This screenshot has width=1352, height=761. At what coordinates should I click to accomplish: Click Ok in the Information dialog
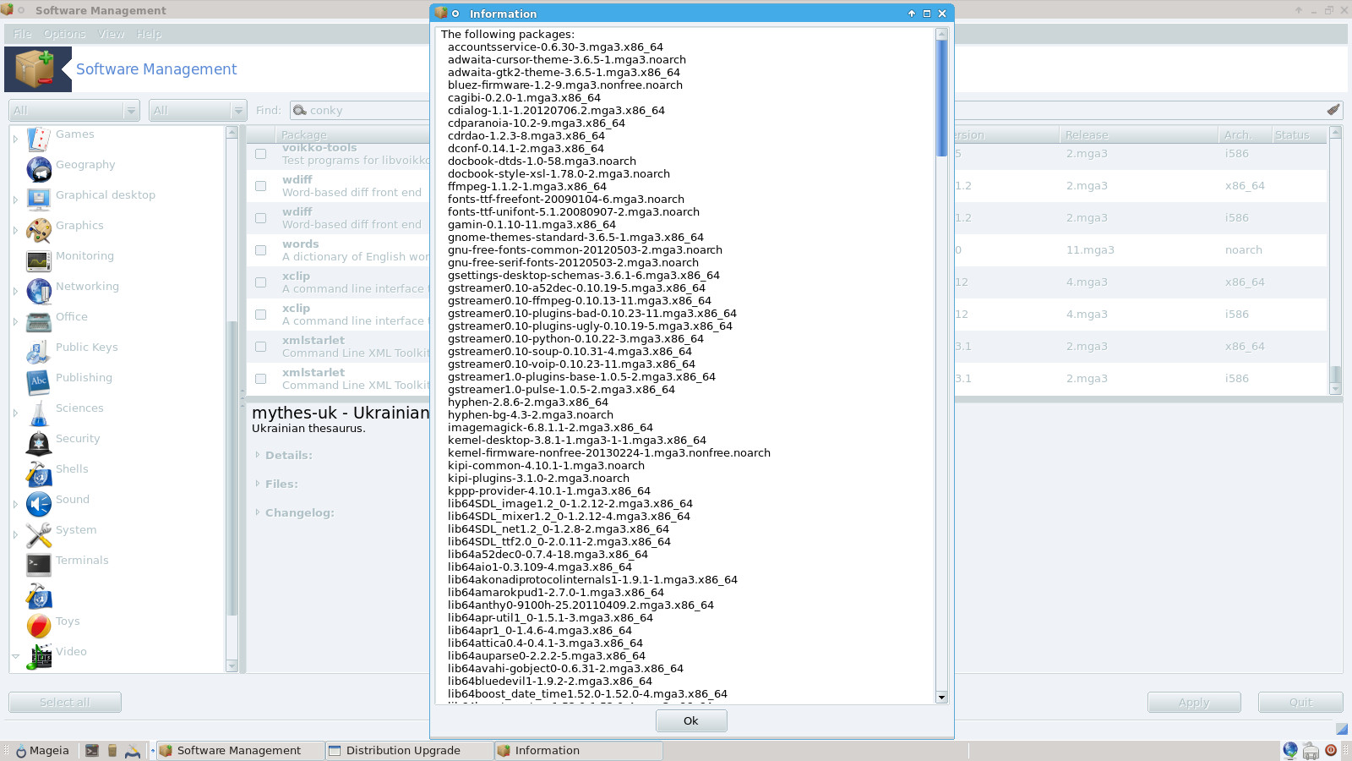coord(691,720)
